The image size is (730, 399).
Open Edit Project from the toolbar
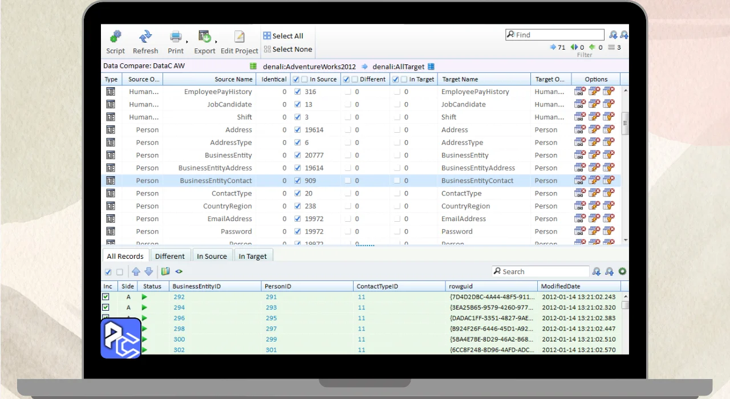pyautogui.click(x=240, y=37)
